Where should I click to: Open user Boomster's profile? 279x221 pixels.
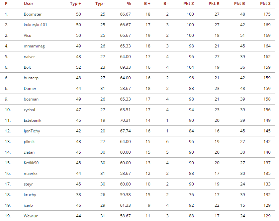33,14
